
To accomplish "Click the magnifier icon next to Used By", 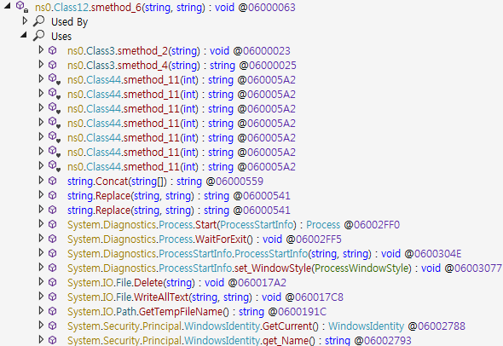I will click(39, 20).
